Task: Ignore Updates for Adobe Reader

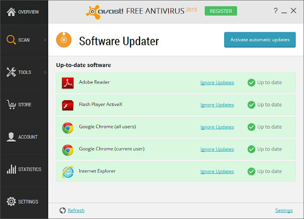Action: click(x=217, y=83)
